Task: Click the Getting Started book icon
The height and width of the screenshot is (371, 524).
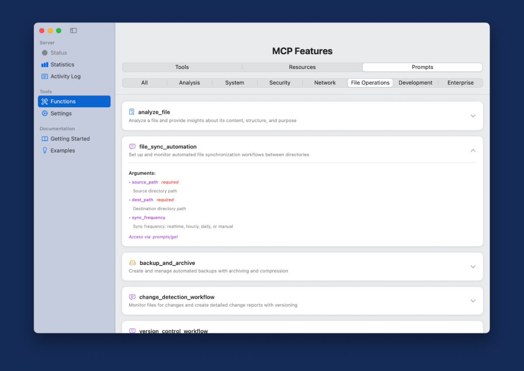Action: (45, 139)
